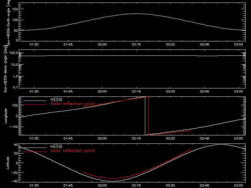Click "100.0" tick on Moon angle axis
The image size is (251, 188).
click(13, 53)
